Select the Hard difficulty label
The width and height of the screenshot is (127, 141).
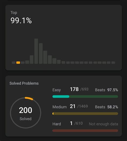pyautogui.click(x=57, y=124)
